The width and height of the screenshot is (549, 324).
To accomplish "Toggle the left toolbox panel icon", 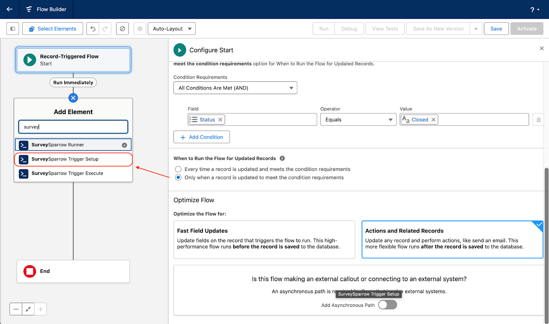I will 13,29.
